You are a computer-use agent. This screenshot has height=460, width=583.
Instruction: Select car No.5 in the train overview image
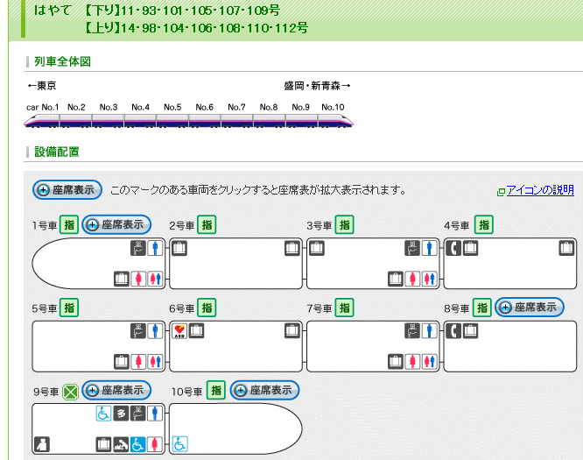[x=172, y=121]
